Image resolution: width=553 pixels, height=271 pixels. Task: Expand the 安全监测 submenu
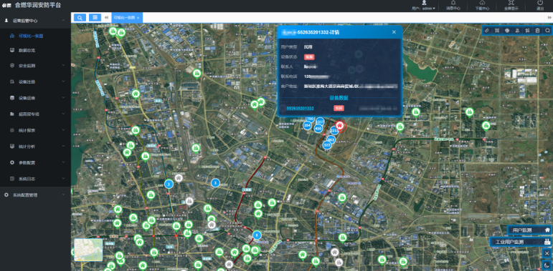coord(35,65)
